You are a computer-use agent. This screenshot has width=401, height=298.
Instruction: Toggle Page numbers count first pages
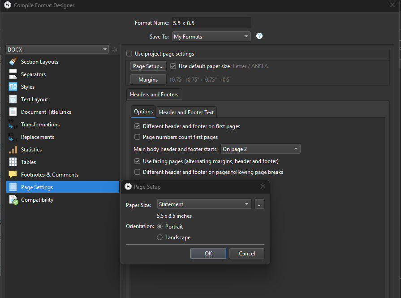[x=138, y=137]
